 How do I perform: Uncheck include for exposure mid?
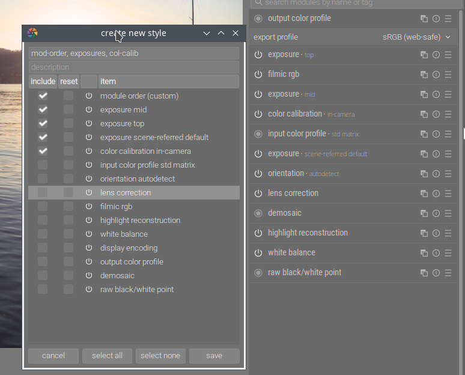(43, 109)
